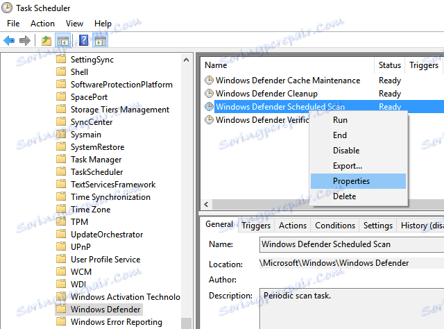This screenshot has width=444, height=329.
Task: Open the Action menu
Action: [42, 24]
